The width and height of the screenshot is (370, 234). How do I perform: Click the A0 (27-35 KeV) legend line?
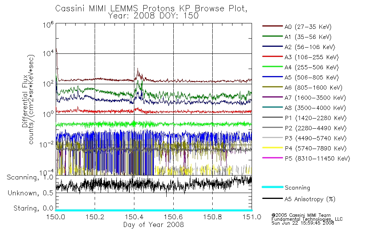273,26
